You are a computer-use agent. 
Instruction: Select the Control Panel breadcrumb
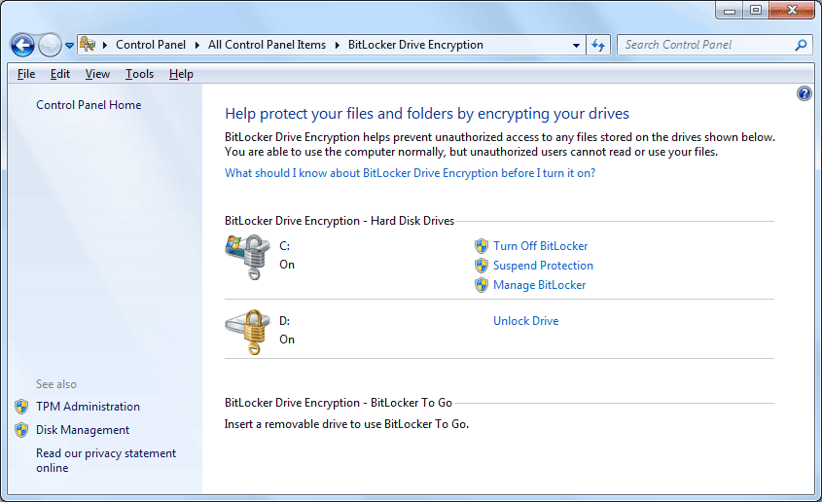point(151,45)
